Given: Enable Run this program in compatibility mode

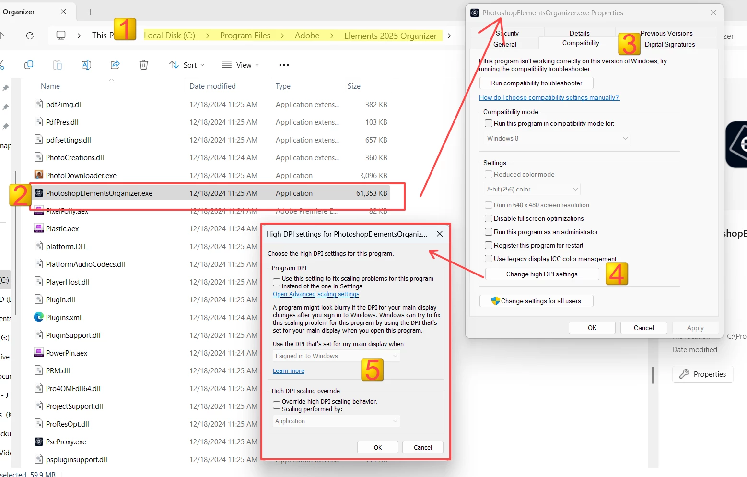Looking at the screenshot, I should [489, 123].
